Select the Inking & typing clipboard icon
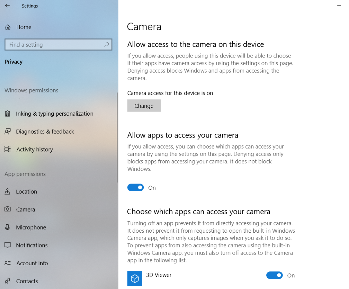 click(x=8, y=114)
